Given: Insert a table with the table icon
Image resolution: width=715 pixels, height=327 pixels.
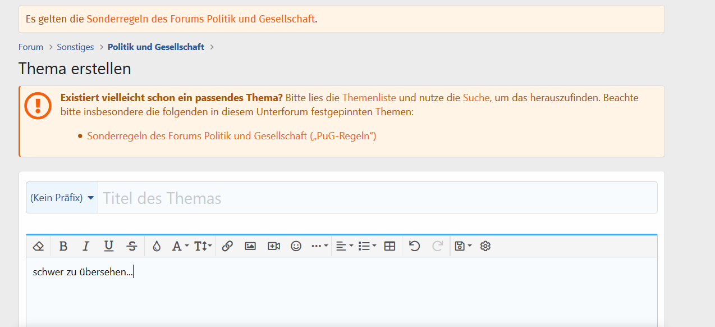Looking at the screenshot, I should tap(389, 246).
